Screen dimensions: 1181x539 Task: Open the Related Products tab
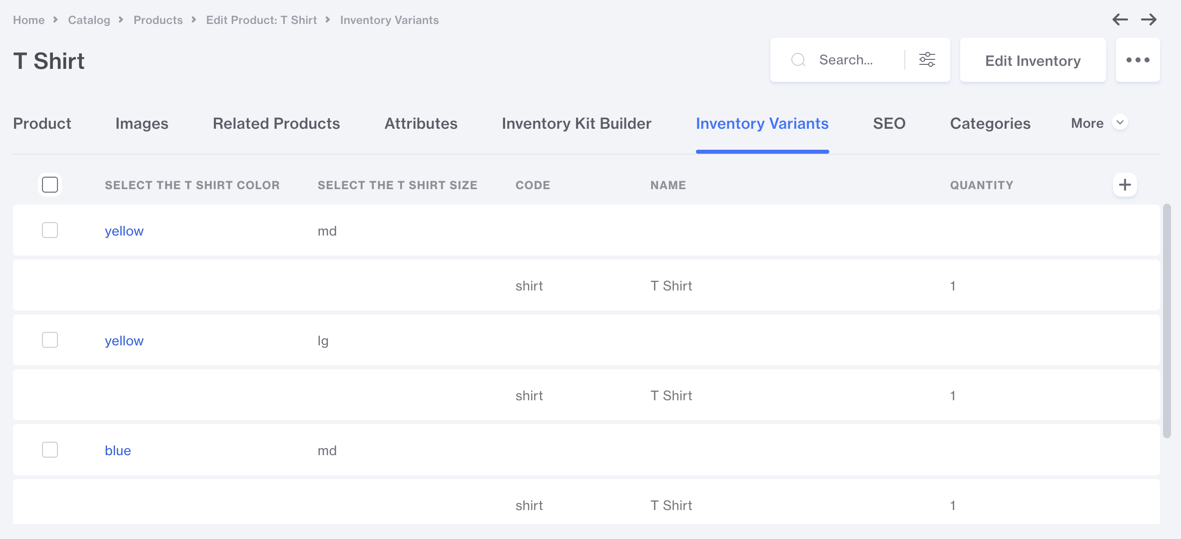click(x=276, y=123)
